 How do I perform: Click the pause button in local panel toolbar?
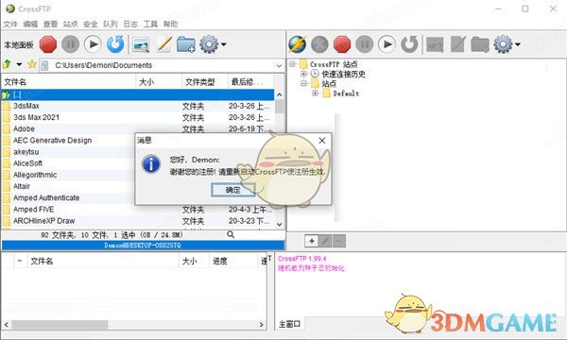(x=70, y=44)
